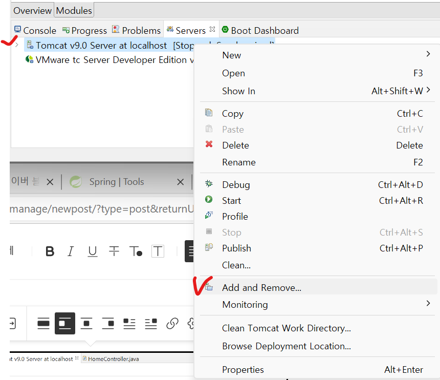This screenshot has width=440, height=380.
Task: Select the highlighted left-align image icon
Action: pos(65,323)
